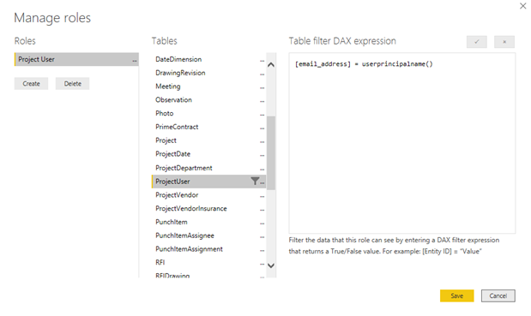531x316 pixels.
Task: Select the Project User role
Action: tap(76, 59)
